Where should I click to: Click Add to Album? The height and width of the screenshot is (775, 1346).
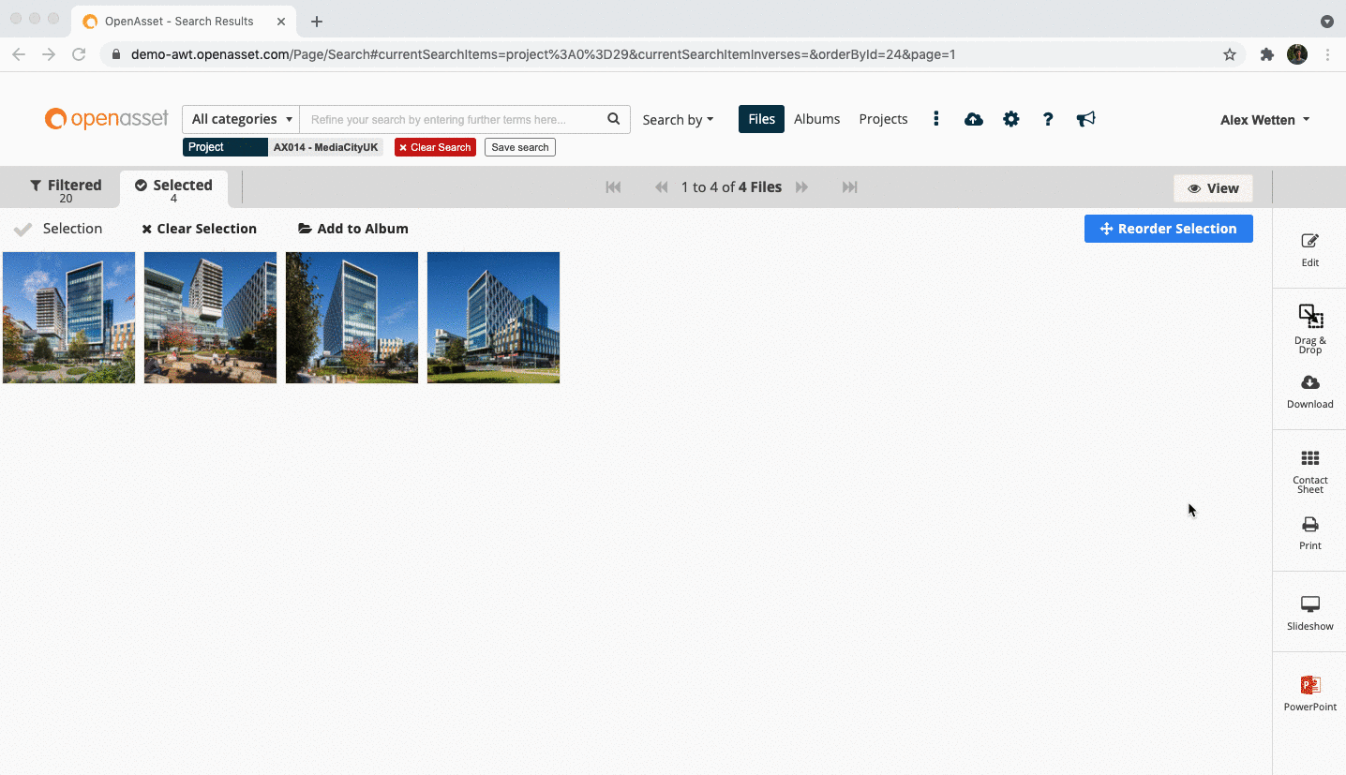pos(353,229)
